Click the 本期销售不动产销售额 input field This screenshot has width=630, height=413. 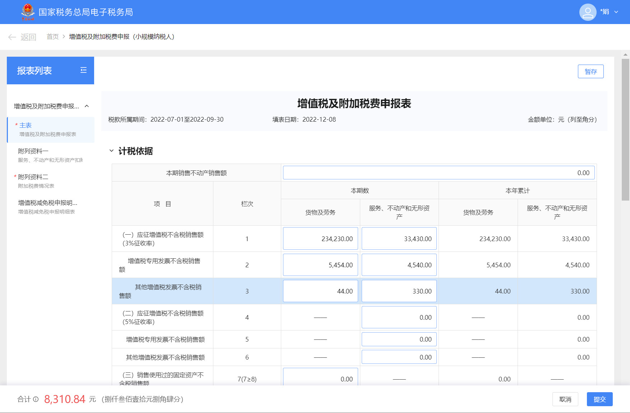[439, 173]
